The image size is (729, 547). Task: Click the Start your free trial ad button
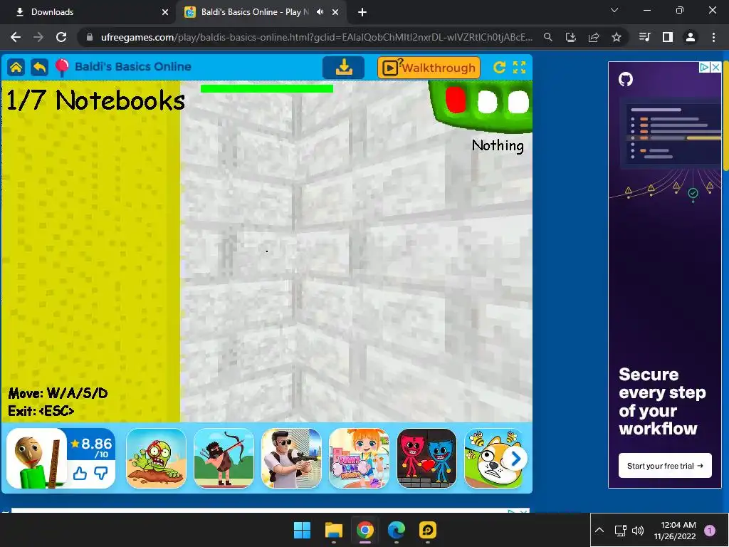[665, 466]
